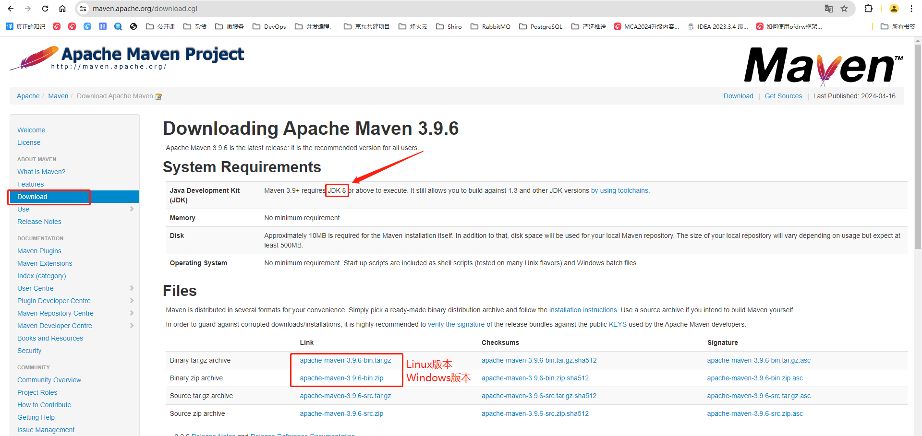Screen dimensions: 922x436
Task: Expand the User Centre section
Action: (133, 288)
